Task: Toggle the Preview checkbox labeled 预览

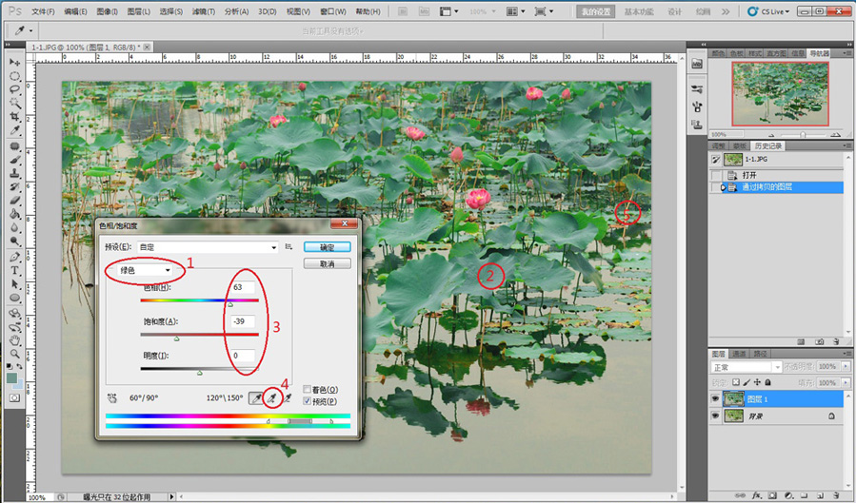Action: (x=308, y=401)
